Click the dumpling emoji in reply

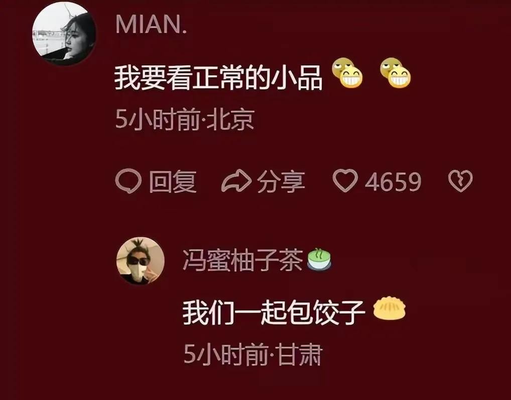tap(389, 308)
